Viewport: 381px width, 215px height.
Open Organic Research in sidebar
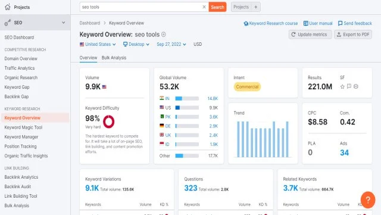point(21,77)
